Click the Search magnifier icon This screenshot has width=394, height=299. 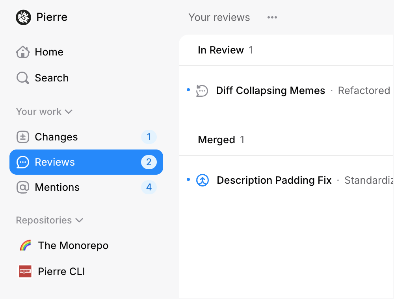23,78
